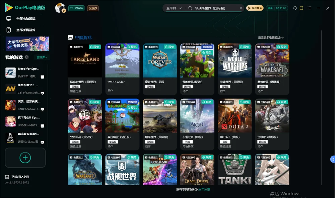The height and width of the screenshot is (198, 335).
Task: Open the DOTA 2 国服 game card
Action: [x=234, y=124]
